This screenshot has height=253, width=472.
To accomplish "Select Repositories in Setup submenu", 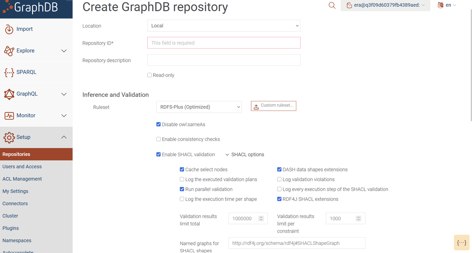I will [x=36, y=154].
